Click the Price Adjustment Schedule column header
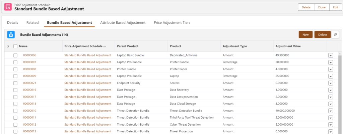 click(x=85, y=46)
